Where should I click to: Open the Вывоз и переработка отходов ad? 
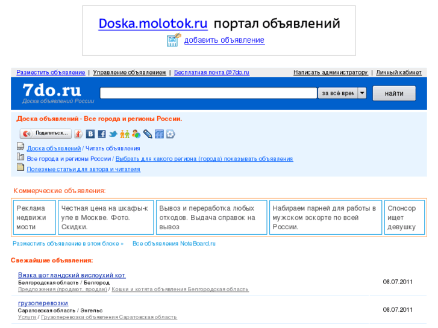[211, 217]
